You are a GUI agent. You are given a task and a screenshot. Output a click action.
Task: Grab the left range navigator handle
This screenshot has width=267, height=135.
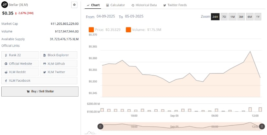(100, 126)
